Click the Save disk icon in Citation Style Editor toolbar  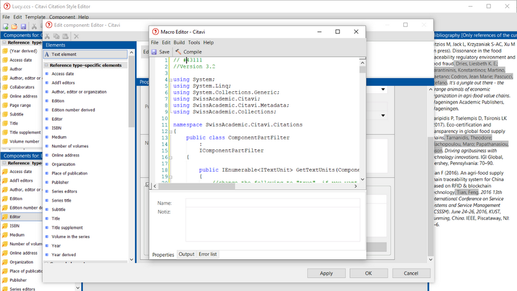[x=23, y=26]
